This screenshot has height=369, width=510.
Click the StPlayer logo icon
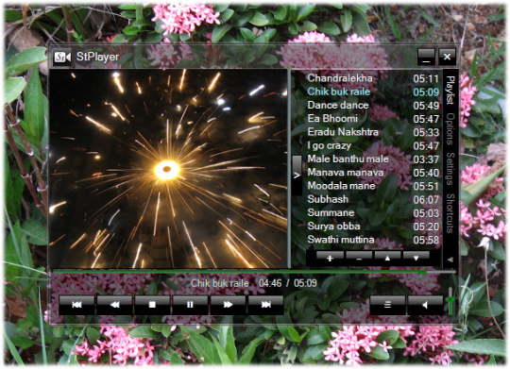[x=62, y=58]
